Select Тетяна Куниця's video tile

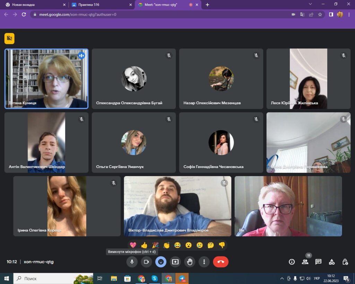click(46, 79)
